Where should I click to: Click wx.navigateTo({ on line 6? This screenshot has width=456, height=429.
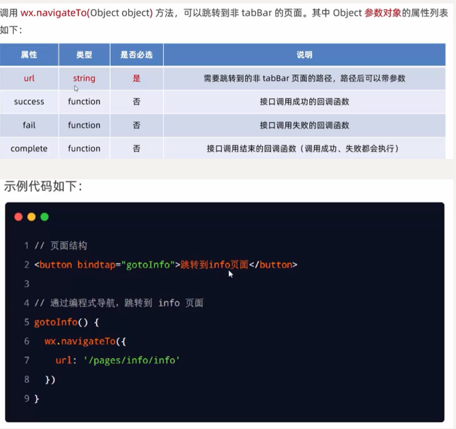85,341
